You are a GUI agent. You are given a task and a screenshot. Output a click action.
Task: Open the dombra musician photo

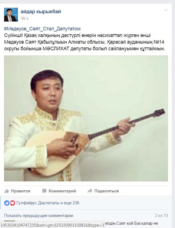(86, 118)
